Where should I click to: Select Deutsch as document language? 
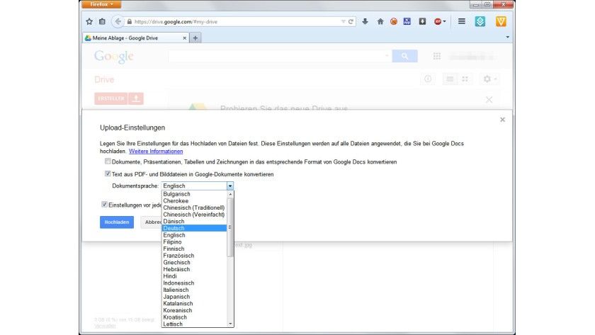coord(195,228)
